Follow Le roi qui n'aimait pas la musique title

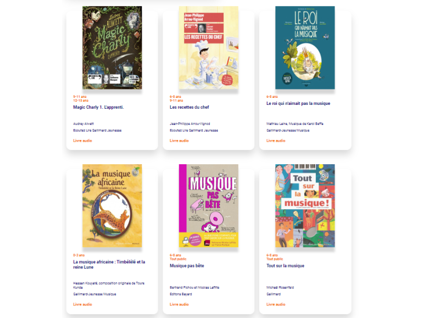coord(298,103)
